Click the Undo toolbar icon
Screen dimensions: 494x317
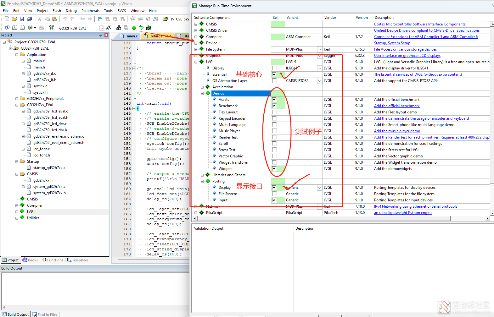pos(65,19)
